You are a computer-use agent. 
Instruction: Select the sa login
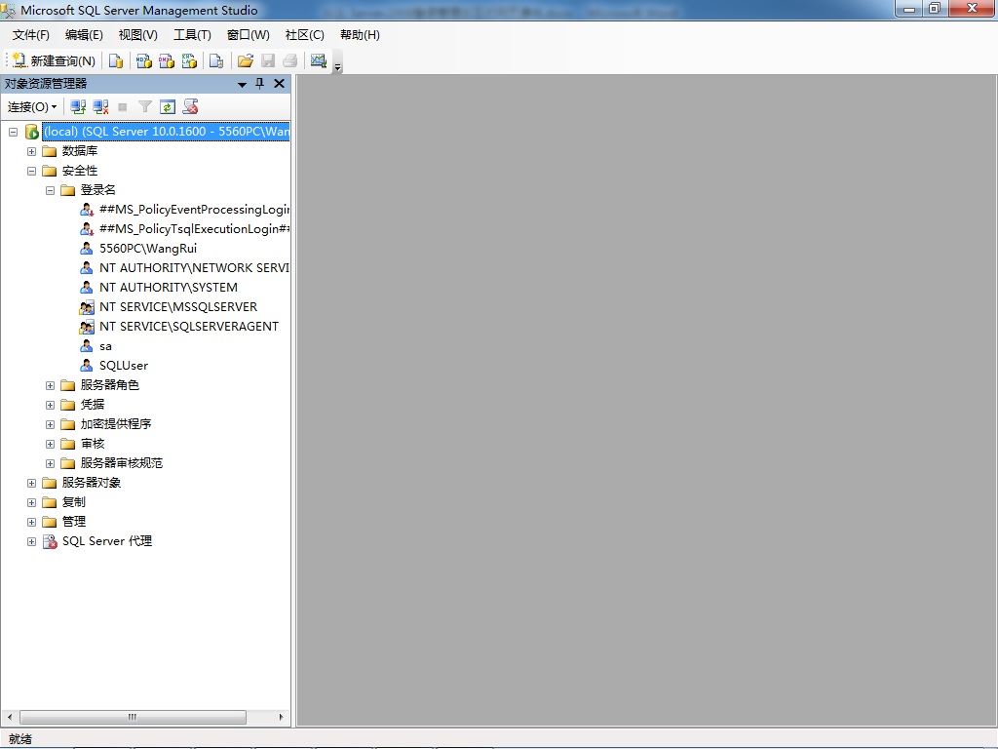(x=105, y=346)
